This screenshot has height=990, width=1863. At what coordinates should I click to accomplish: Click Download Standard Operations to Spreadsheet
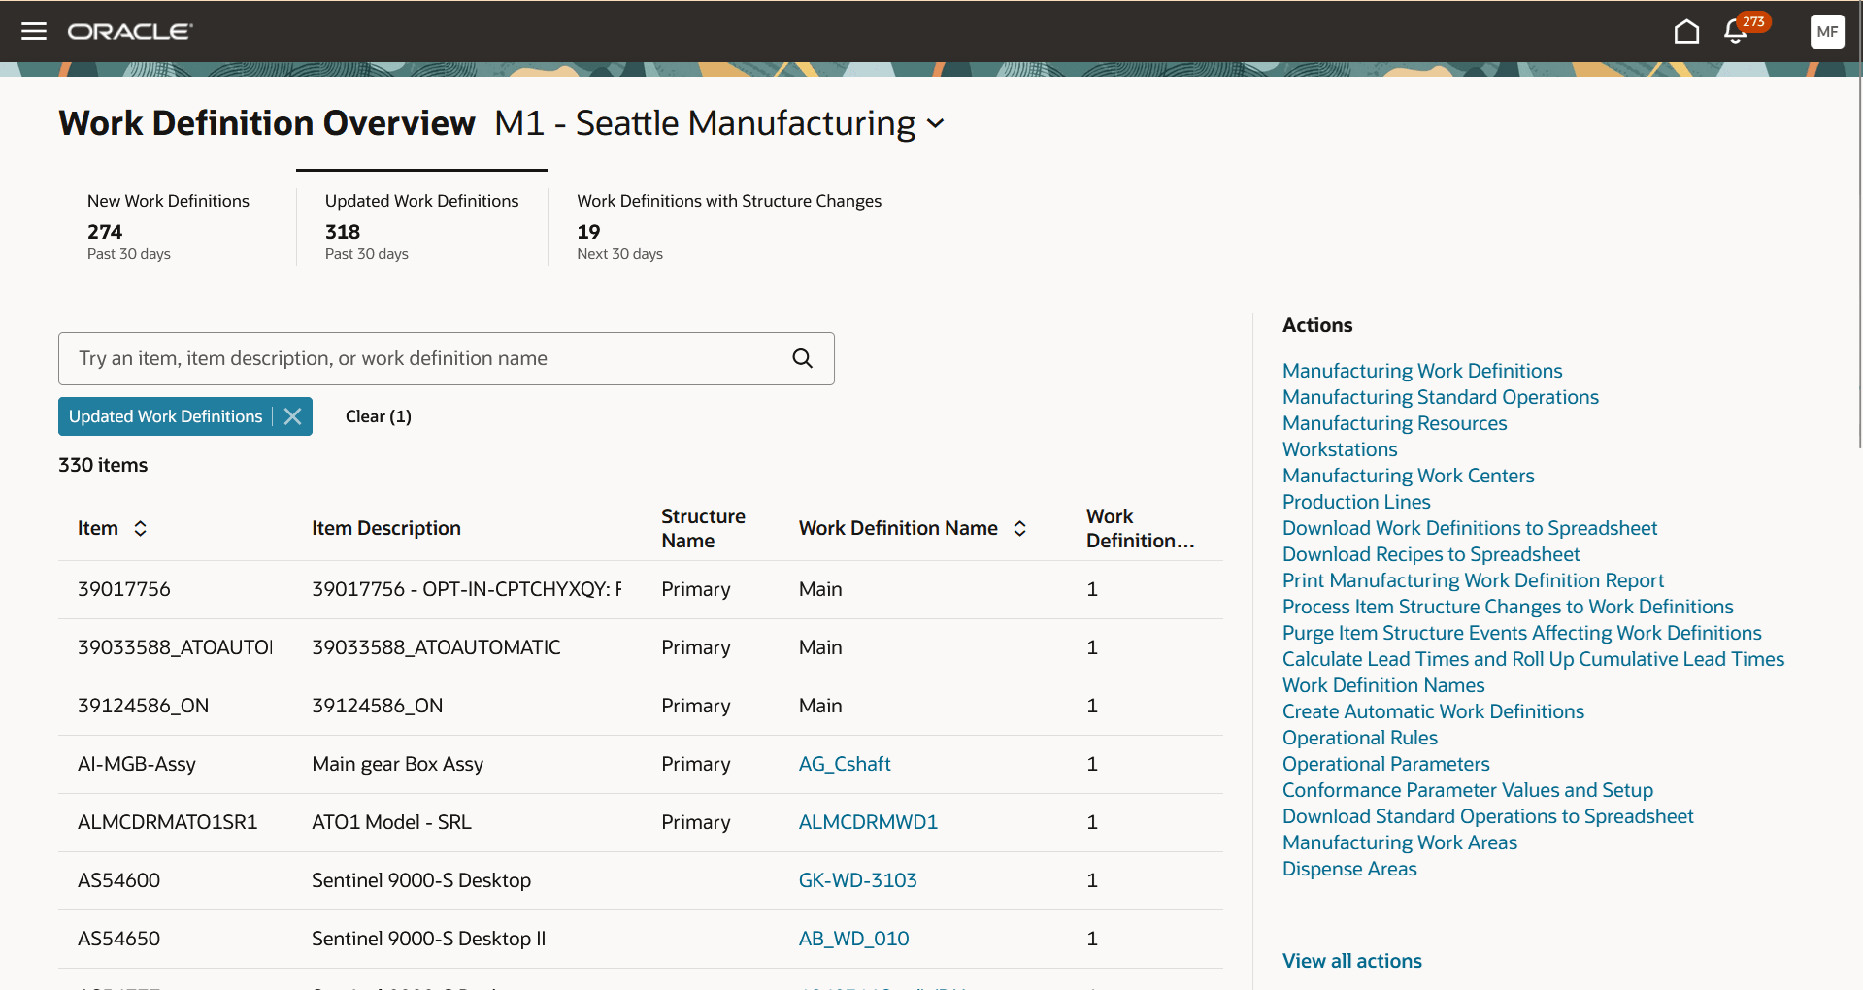pos(1488,816)
